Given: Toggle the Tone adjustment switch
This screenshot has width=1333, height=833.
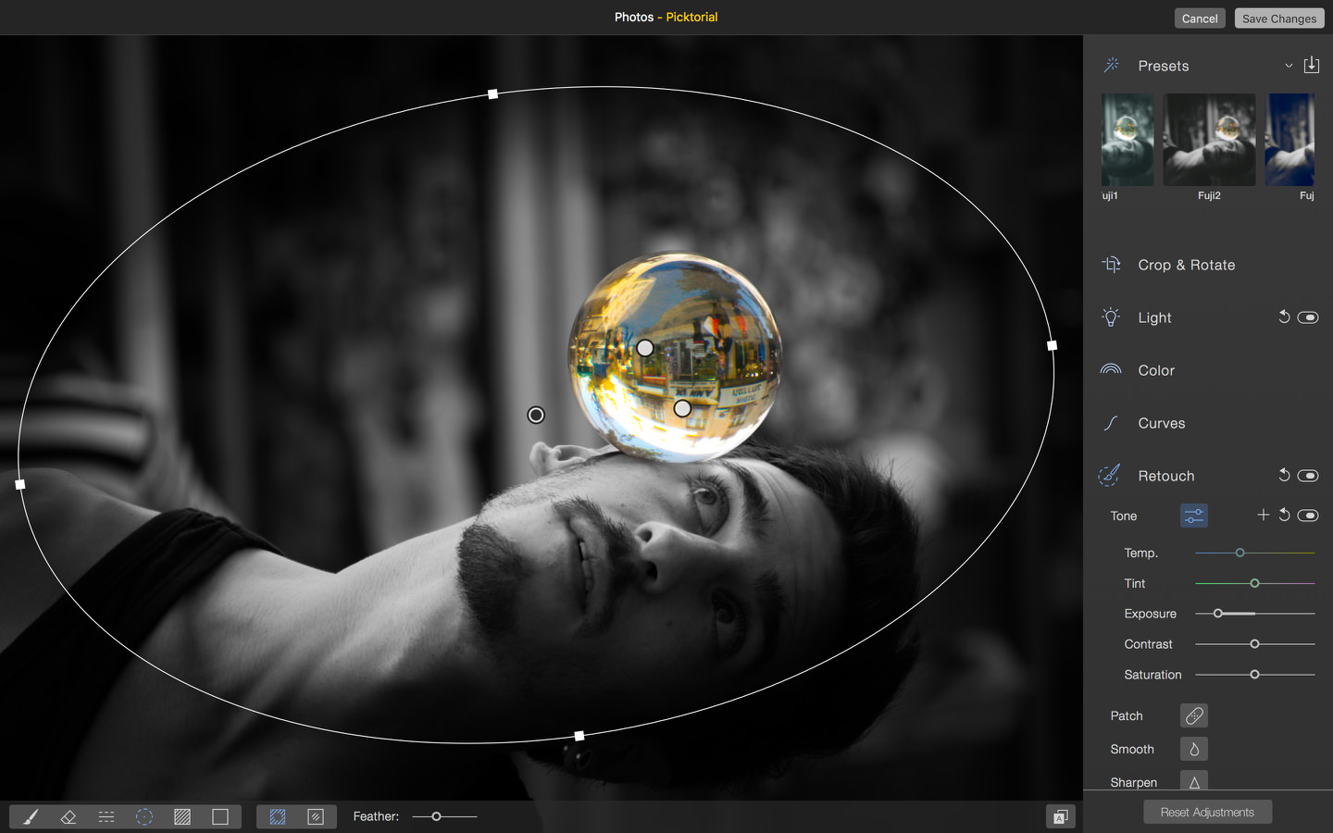Looking at the screenshot, I should tap(1308, 516).
